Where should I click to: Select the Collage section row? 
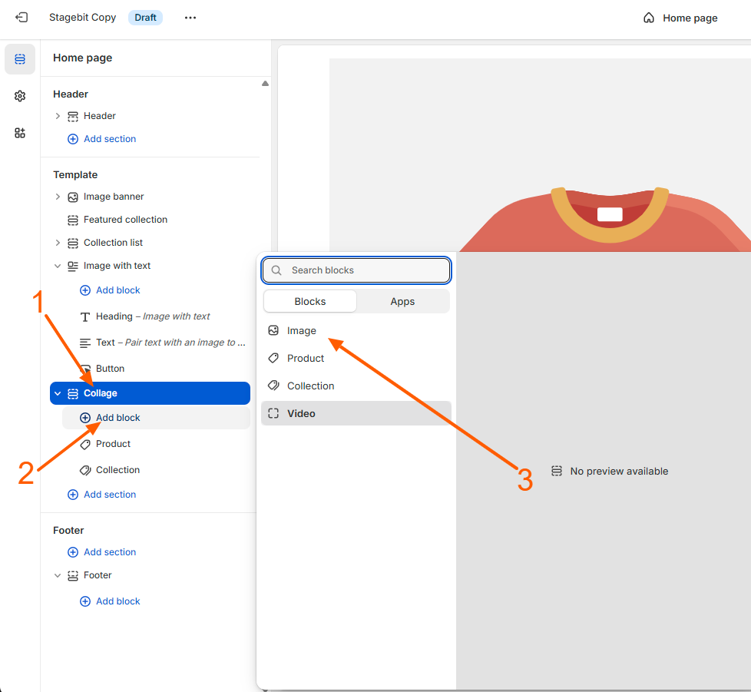point(150,393)
